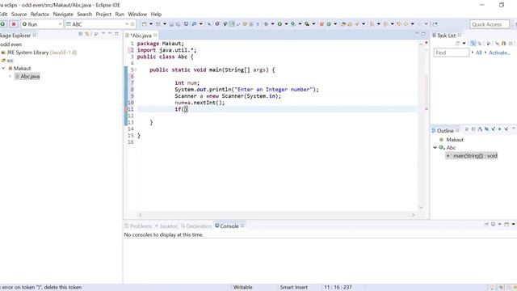Click the Find field in Task List
This screenshot has width=517, height=291.
click(451, 53)
